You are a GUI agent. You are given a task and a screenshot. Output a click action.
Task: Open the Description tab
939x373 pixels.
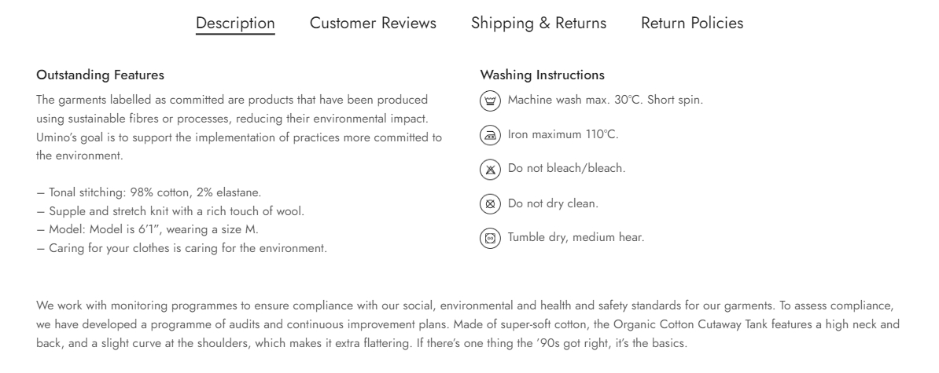coord(235,24)
